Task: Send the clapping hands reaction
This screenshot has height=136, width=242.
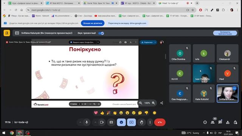Action: coord(115,113)
